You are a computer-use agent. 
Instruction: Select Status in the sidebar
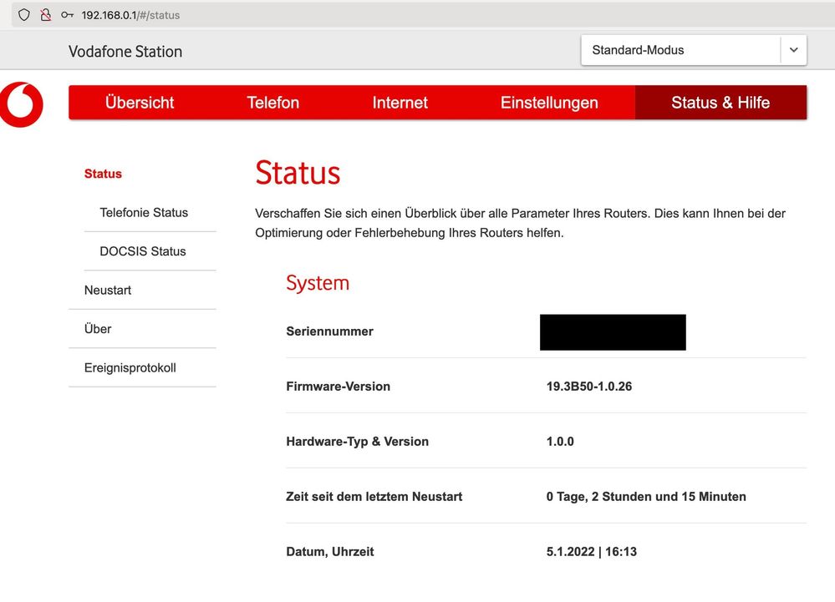[103, 174]
